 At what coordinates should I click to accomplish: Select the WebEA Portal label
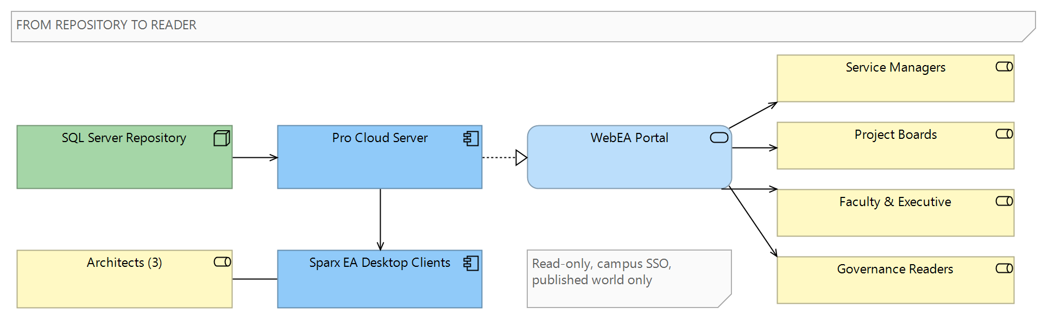tap(629, 138)
